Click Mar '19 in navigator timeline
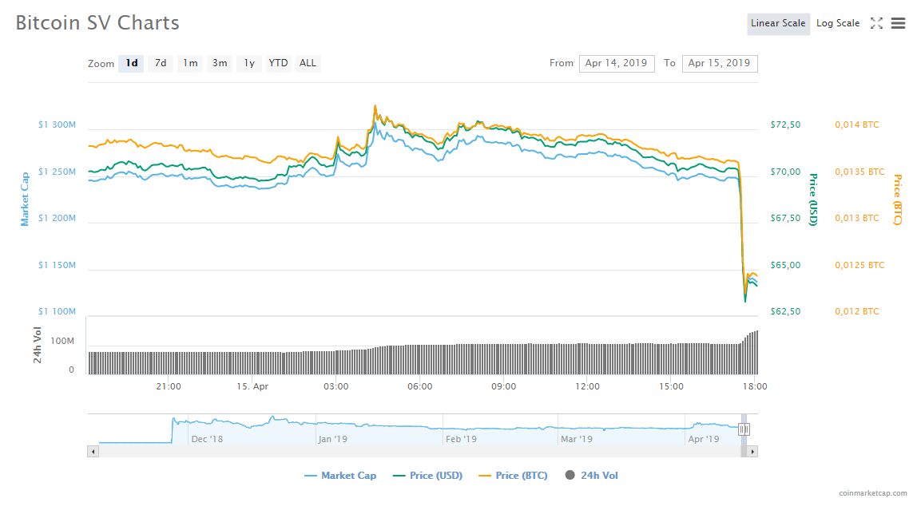Screen dimensions: 917x510 point(577,439)
